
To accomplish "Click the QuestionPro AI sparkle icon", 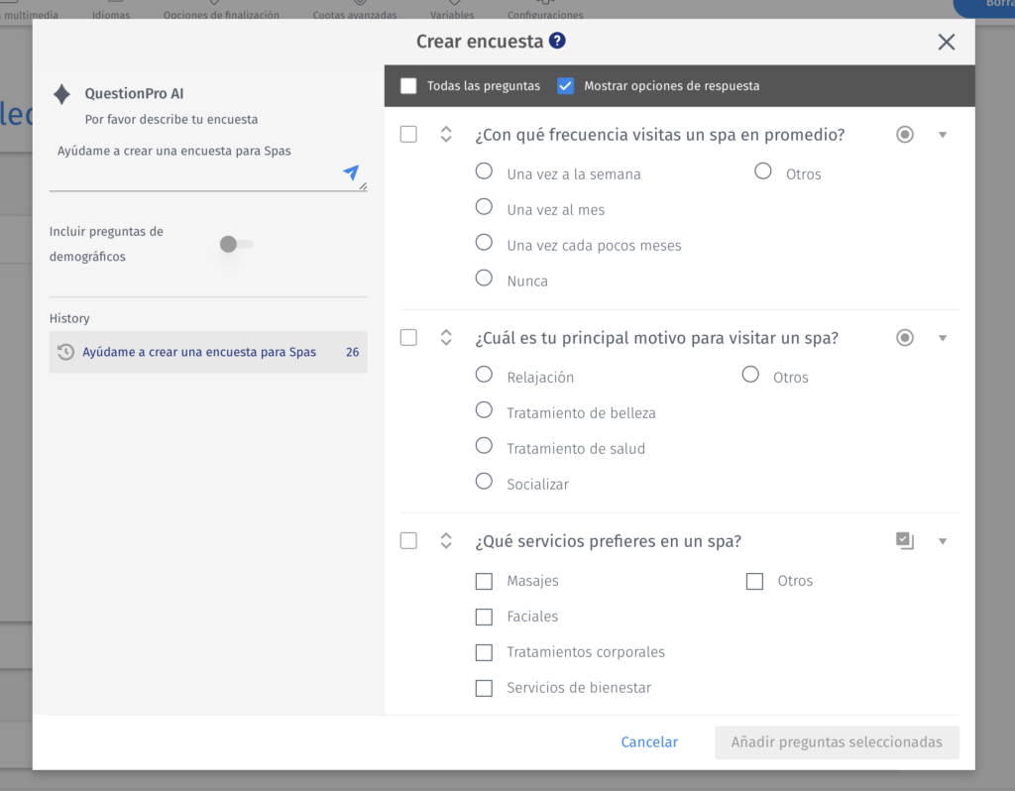I will click(61, 94).
